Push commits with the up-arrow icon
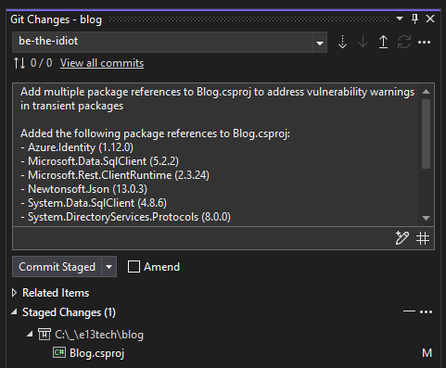Image resolution: width=446 pixels, height=368 pixels. click(x=383, y=42)
